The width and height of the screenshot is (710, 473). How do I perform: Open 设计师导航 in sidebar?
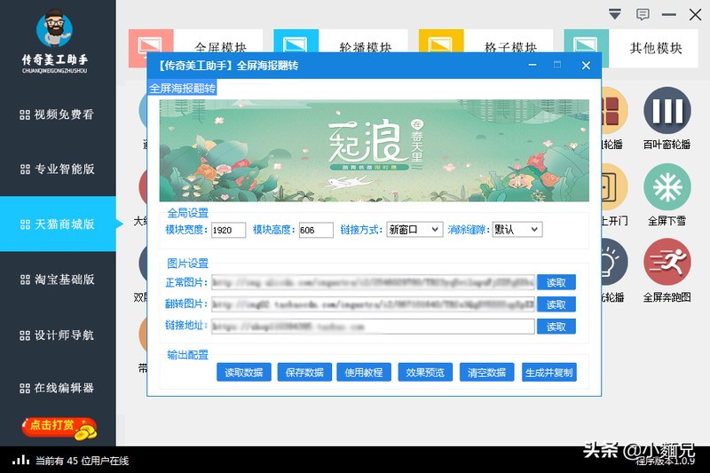tap(58, 335)
